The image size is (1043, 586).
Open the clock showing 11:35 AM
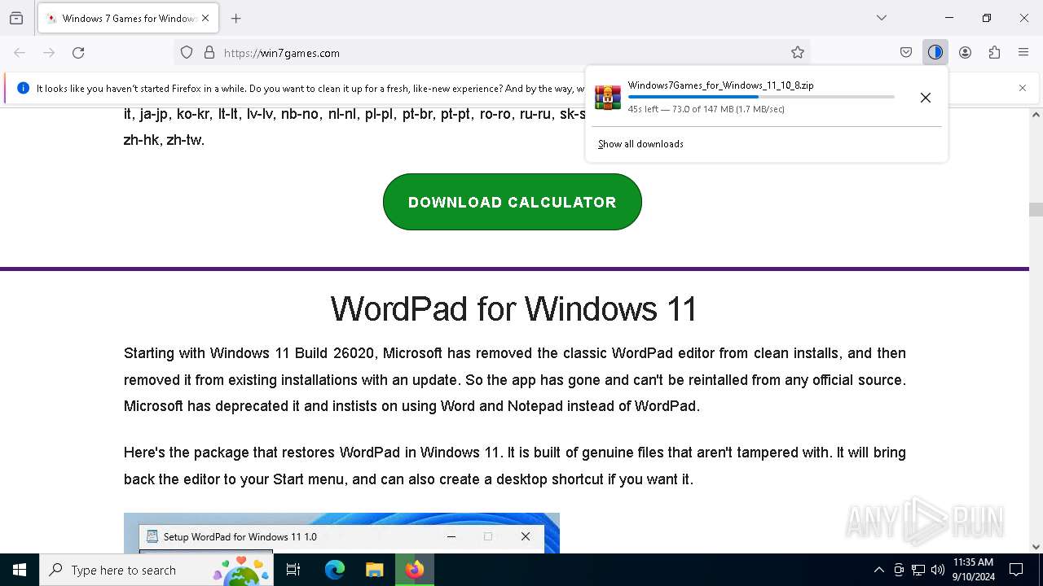coord(974,570)
